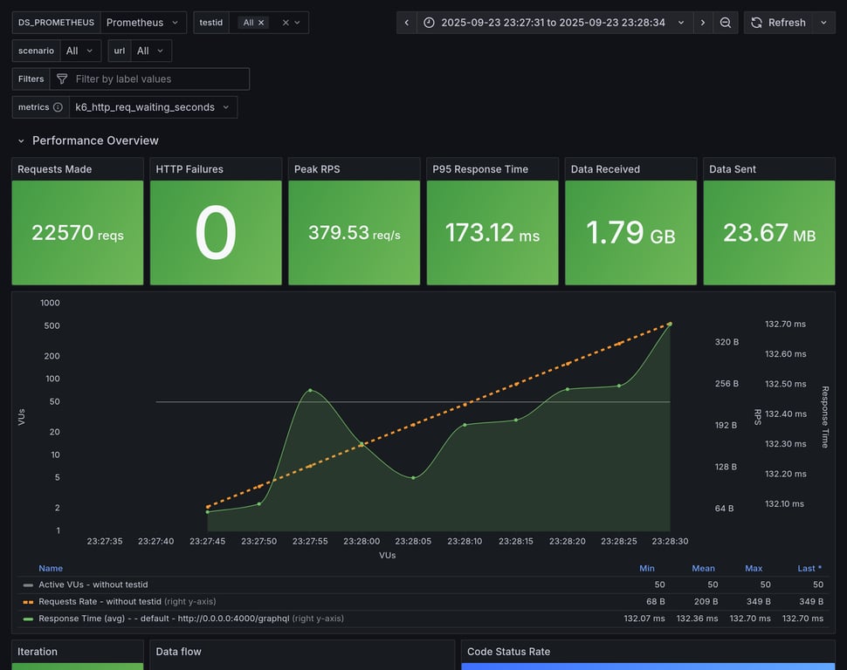The width and height of the screenshot is (847, 670).
Task: Sort legend by Mean column header
Action: click(703, 568)
